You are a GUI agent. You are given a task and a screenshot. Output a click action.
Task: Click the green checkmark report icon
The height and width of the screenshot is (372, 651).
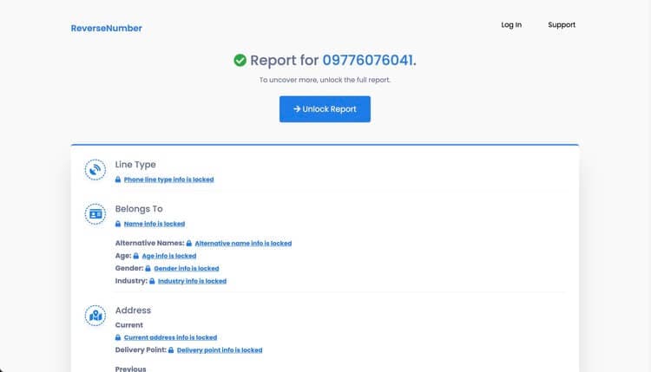click(x=240, y=60)
